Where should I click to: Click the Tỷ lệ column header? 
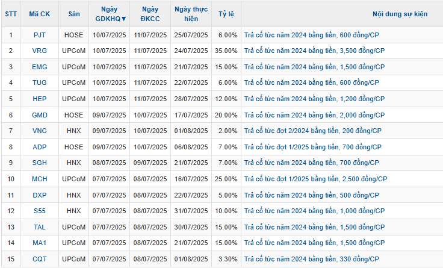[226, 14]
